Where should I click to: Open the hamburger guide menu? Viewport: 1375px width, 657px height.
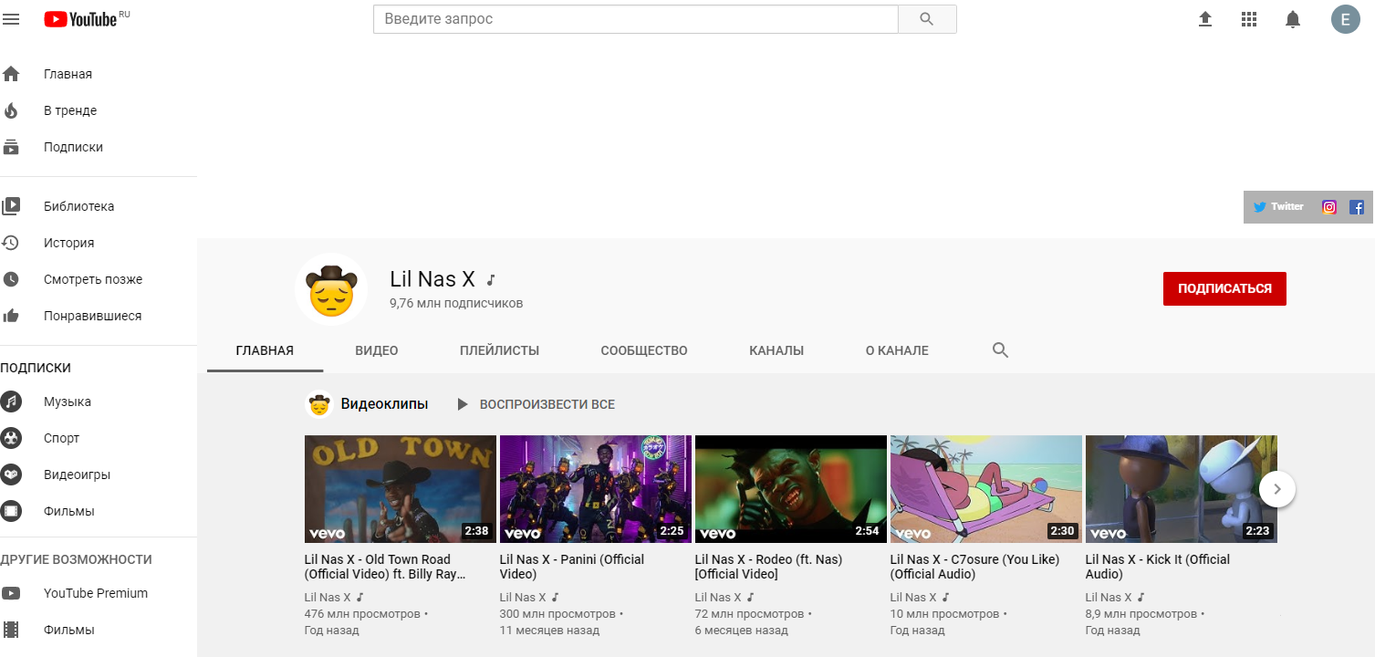coord(11,19)
